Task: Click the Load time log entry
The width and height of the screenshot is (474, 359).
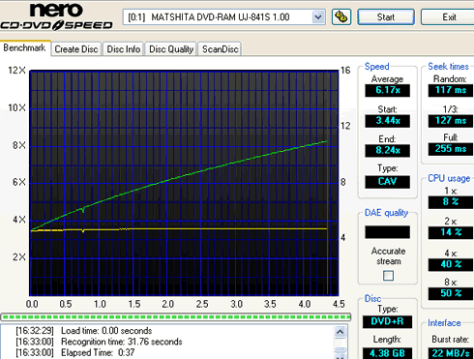Action: click(x=84, y=331)
